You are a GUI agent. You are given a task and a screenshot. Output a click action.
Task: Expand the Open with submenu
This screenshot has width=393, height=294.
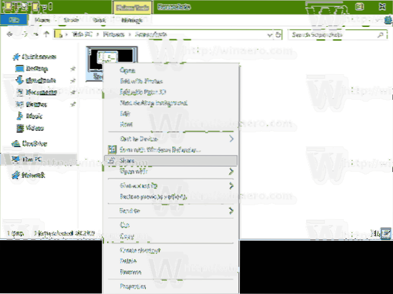pos(171,171)
